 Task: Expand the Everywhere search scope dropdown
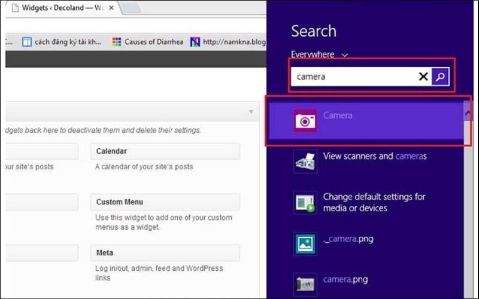[x=344, y=54]
